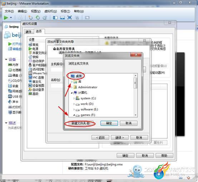Click the 继续 button in wizard

120,138
